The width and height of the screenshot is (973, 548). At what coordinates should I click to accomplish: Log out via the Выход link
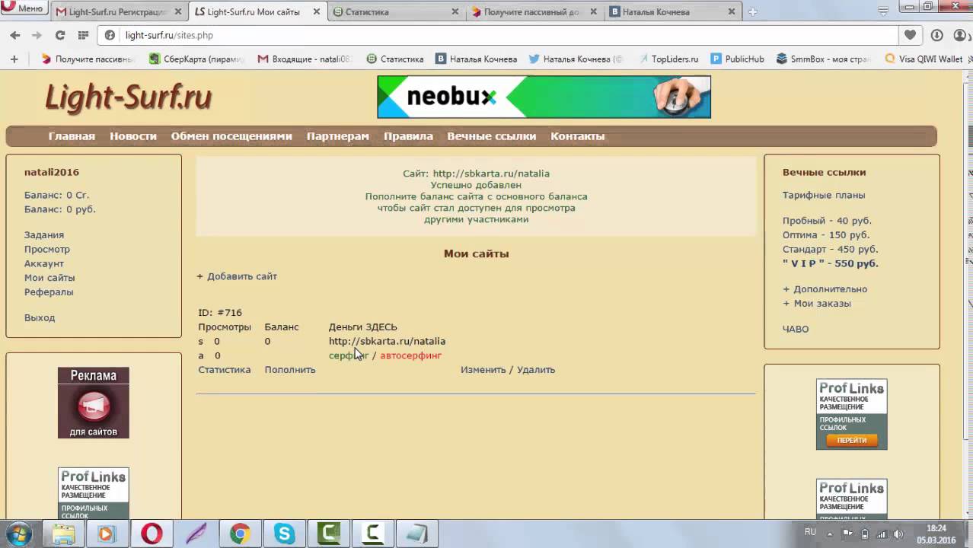pos(40,317)
